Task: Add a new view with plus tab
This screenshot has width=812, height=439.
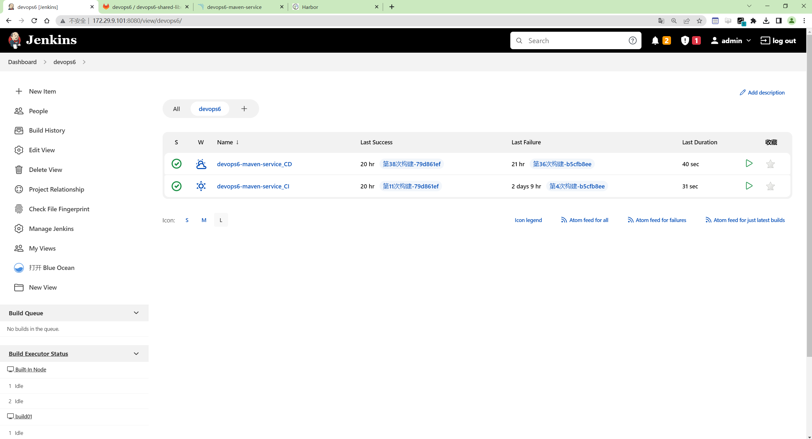Action: [x=244, y=109]
